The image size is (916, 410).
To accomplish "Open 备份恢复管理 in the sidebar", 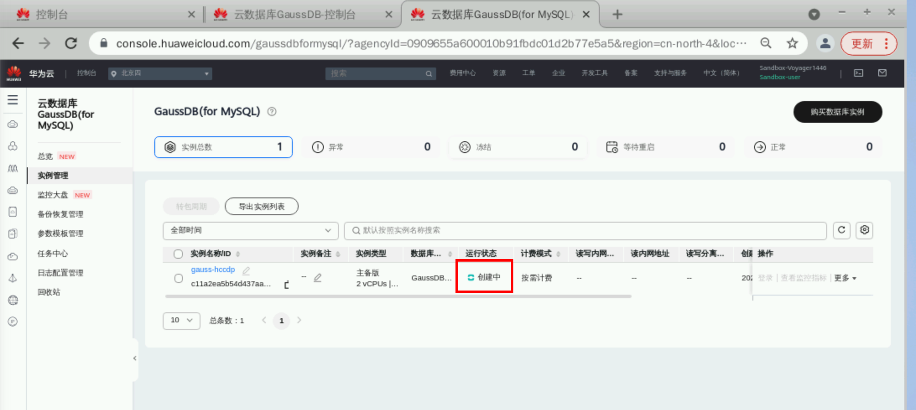I will (60, 214).
